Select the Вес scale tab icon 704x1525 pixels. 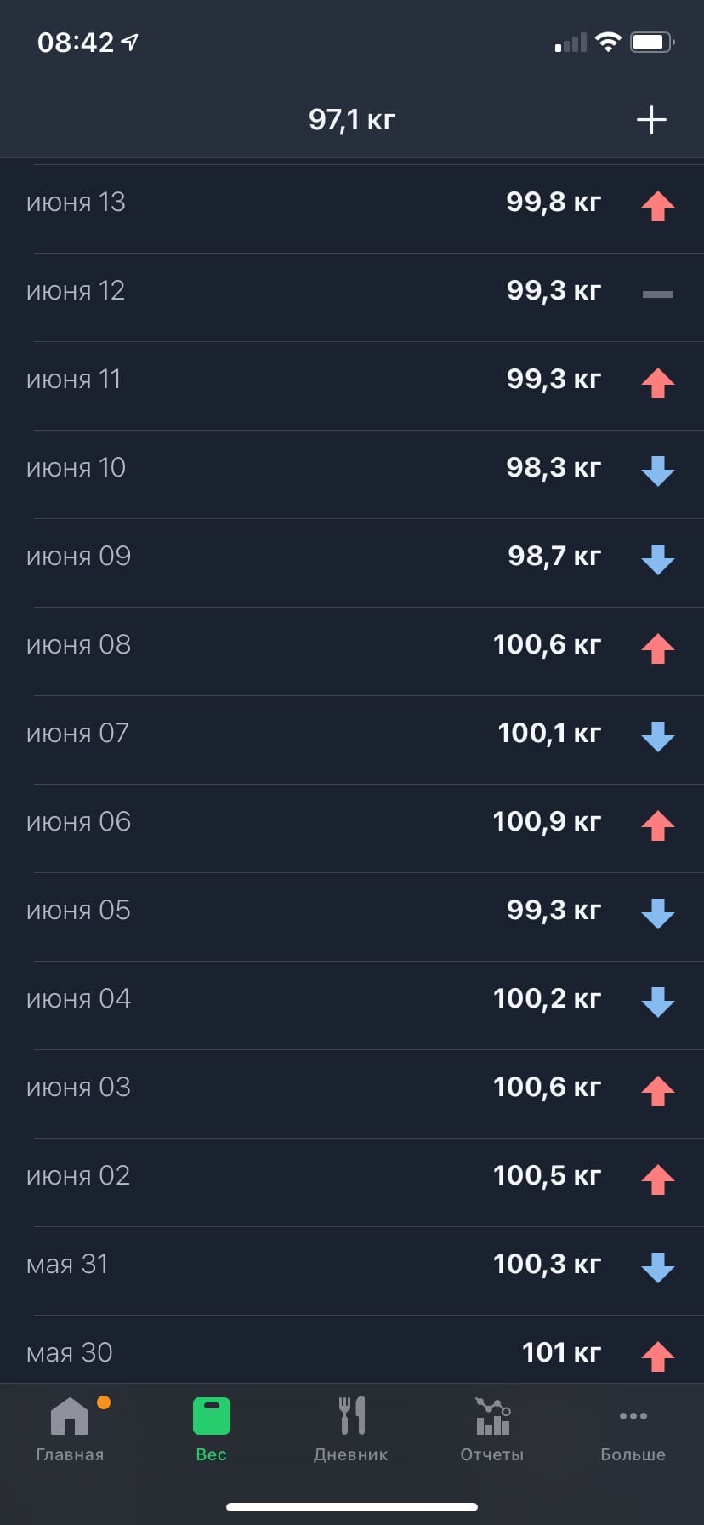[211, 1418]
